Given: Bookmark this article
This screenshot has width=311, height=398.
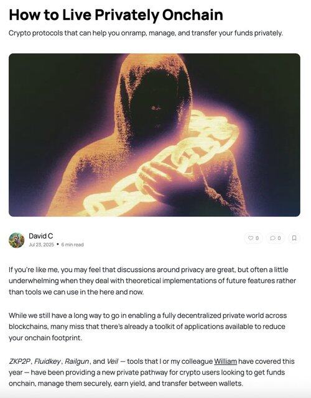Looking at the screenshot, I should (x=294, y=238).
